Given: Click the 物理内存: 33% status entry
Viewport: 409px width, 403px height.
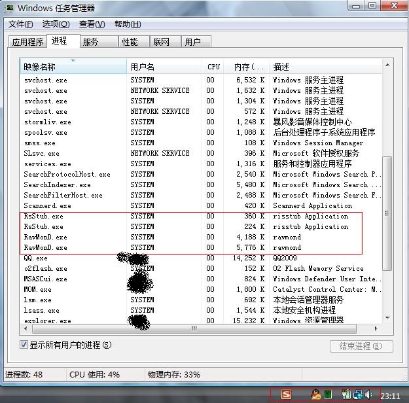Looking at the screenshot, I should point(174,375).
